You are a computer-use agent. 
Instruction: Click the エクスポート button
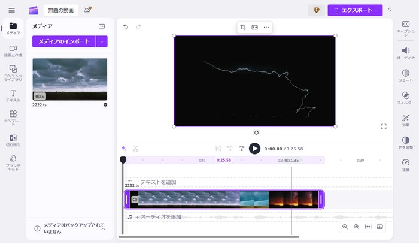[x=355, y=10]
